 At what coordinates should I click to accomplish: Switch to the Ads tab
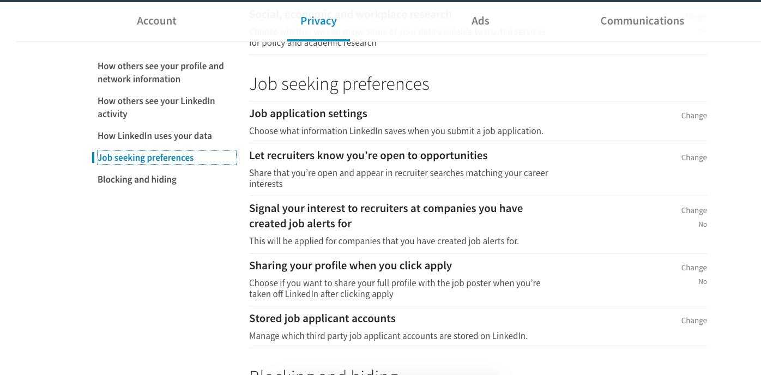(480, 21)
